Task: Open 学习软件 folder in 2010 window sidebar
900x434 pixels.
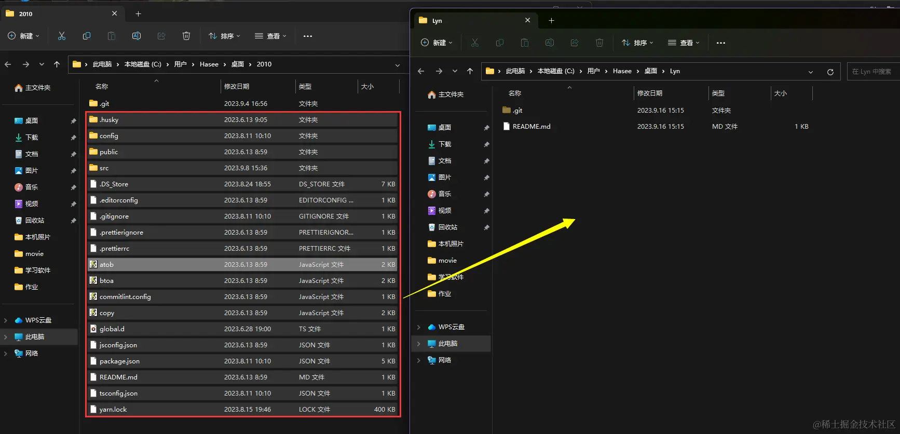Action: (x=33, y=270)
